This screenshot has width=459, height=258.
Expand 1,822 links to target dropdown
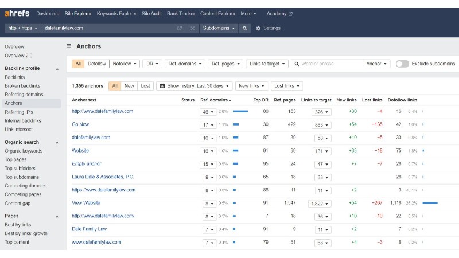pos(320,204)
